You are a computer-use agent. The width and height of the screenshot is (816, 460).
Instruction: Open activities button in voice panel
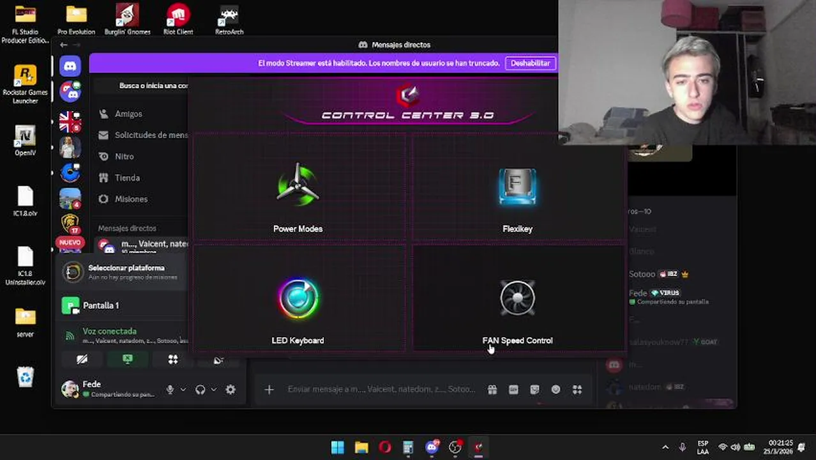coord(173,360)
